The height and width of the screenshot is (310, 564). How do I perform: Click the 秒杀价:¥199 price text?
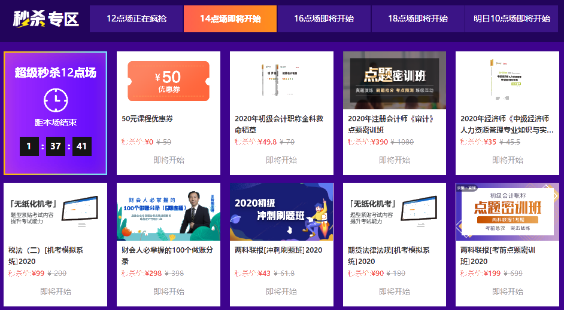pyautogui.click(x=481, y=274)
